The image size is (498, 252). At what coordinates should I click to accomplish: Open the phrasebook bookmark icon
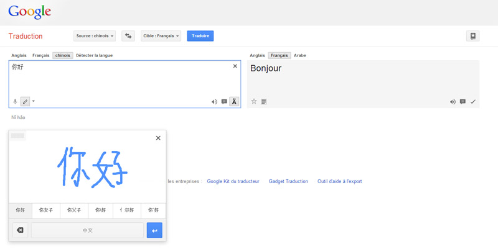(x=472, y=36)
